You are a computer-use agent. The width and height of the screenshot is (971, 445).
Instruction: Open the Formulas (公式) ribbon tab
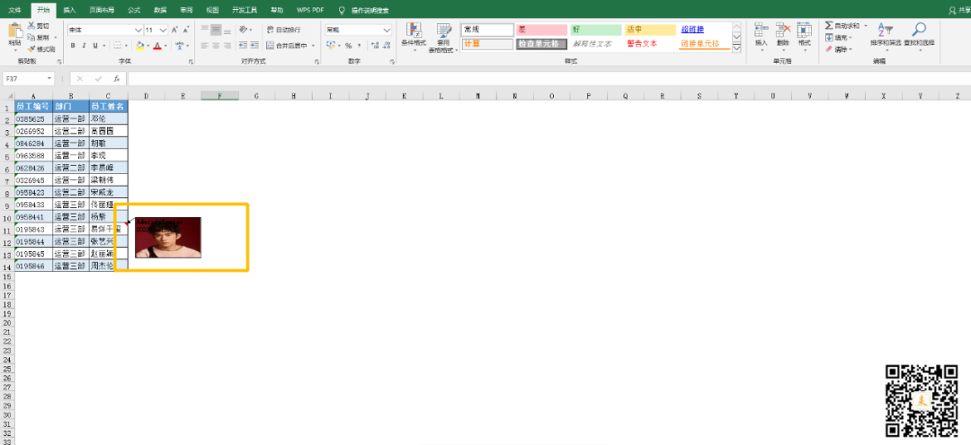(x=134, y=11)
